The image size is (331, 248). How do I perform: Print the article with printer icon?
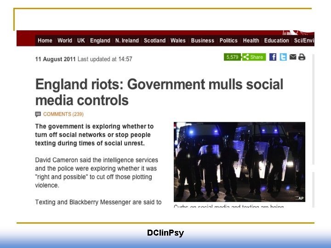pos(302,57)
